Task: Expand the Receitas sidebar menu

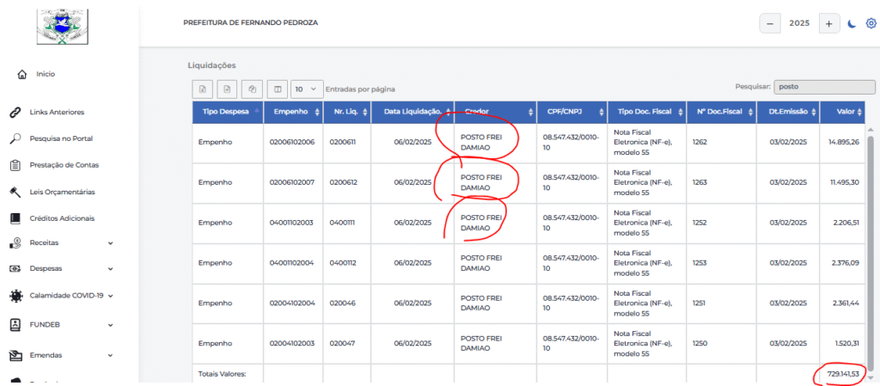Action: (62, 243)
